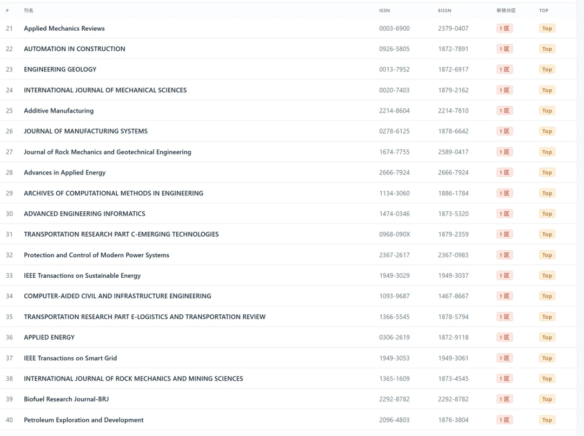Click EISSN 2214-7810 cell
The image size is (584, 436).
pos(453,111)
